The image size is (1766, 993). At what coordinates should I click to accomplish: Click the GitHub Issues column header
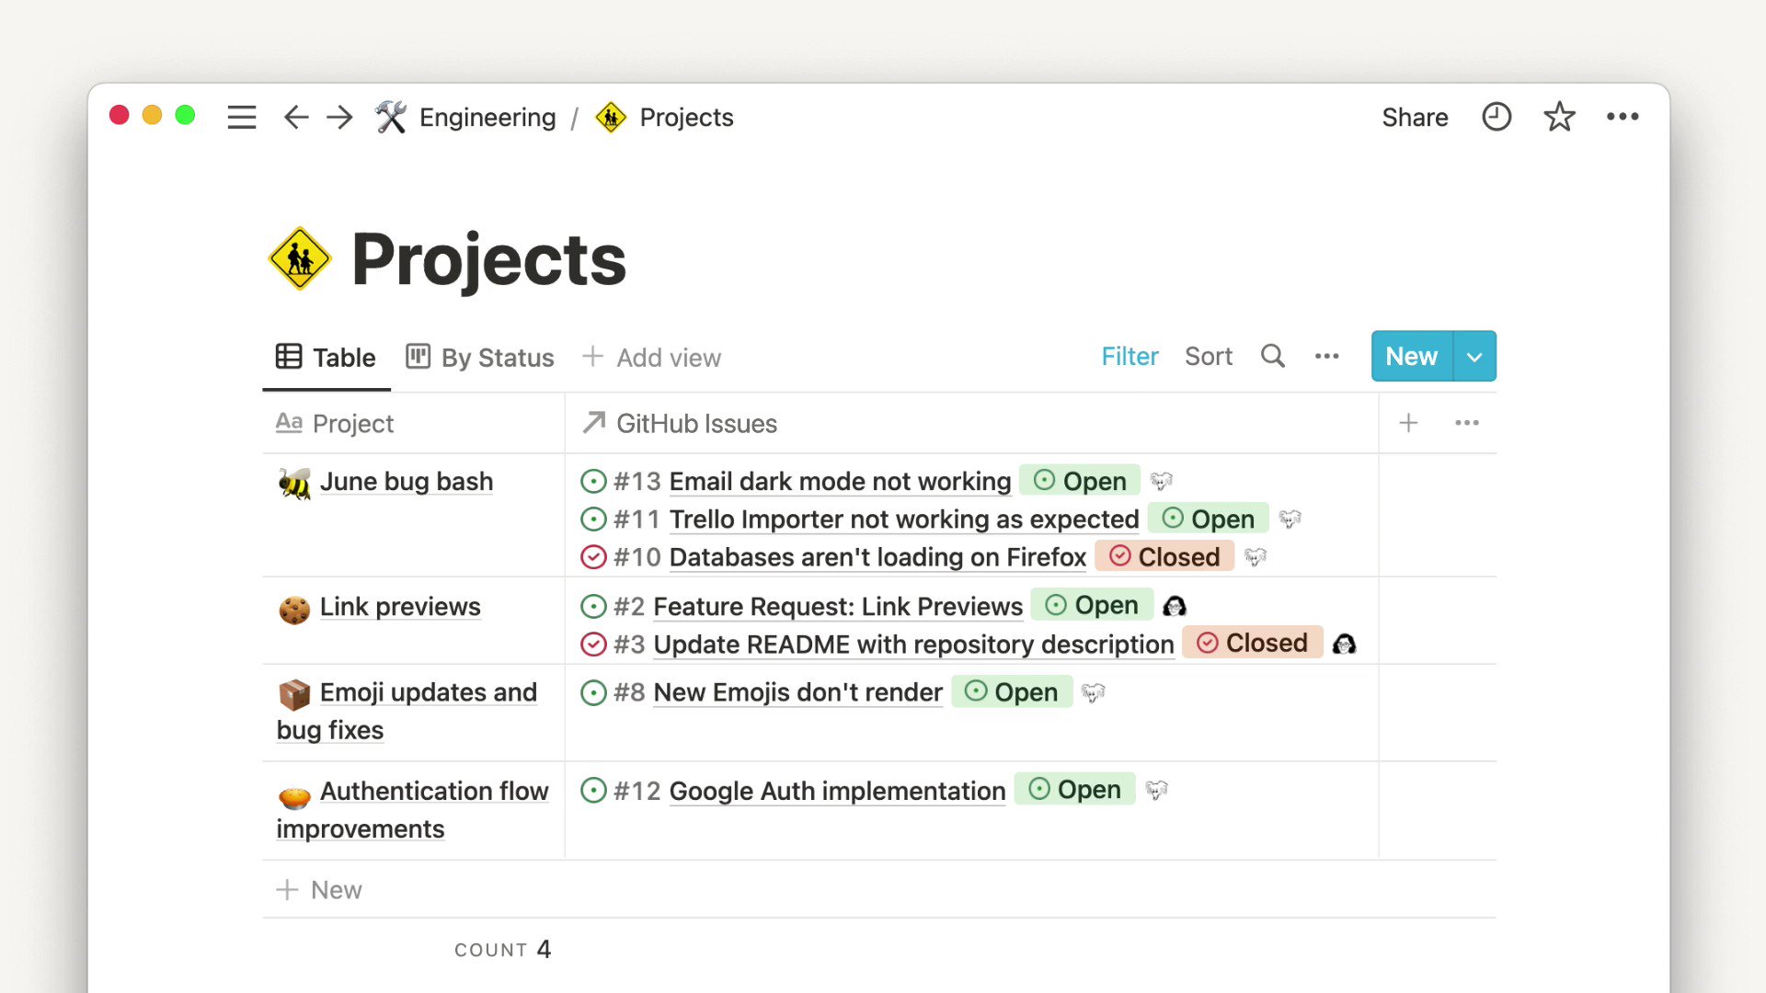pos(971,424)
